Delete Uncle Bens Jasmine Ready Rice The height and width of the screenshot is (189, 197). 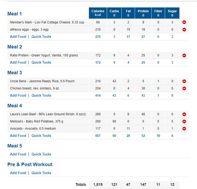[x=184, y=81]
